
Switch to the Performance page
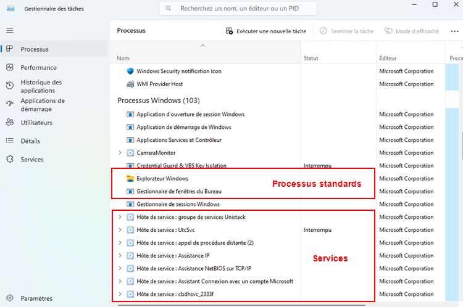coord(54,68)
